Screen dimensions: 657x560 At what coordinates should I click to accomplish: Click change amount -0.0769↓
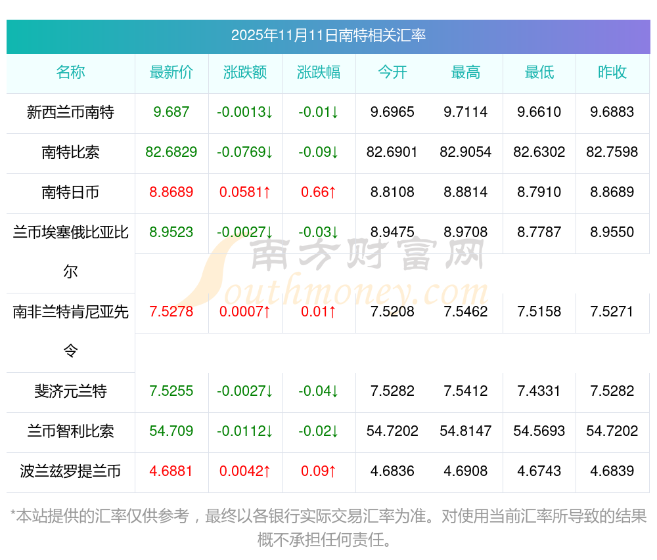coord(244,152)
